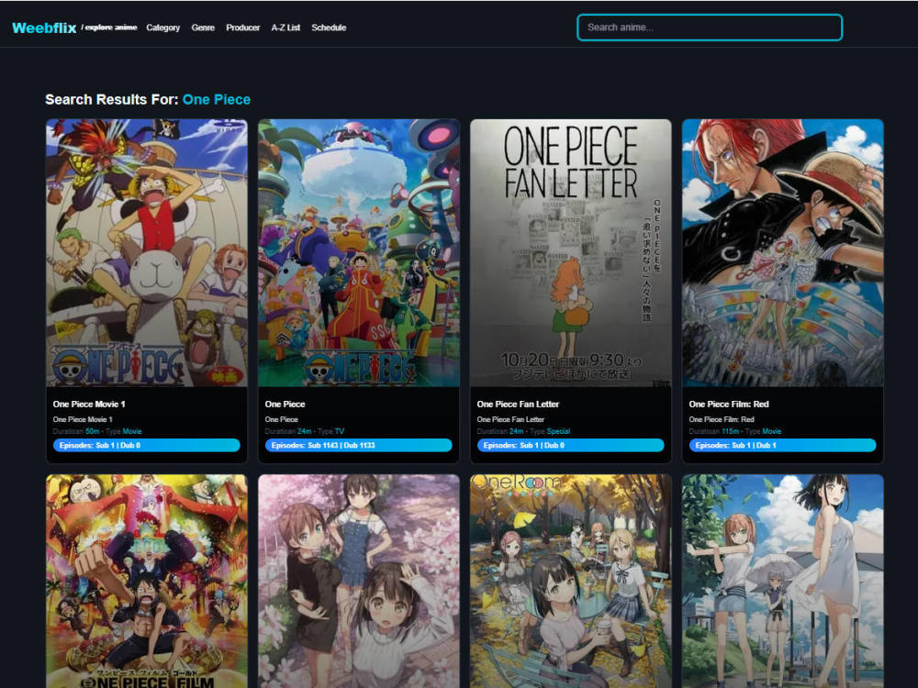The height and width of the screenshot is (688, 918).
Task: Click the TV type label under One Piece
Action: click(340, 431)
